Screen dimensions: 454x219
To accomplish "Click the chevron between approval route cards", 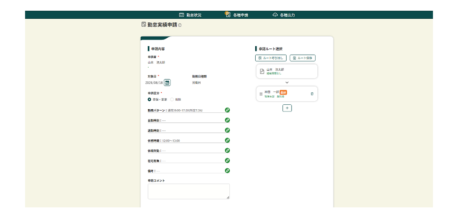I will pyautogui.click(x=287, y=82).
